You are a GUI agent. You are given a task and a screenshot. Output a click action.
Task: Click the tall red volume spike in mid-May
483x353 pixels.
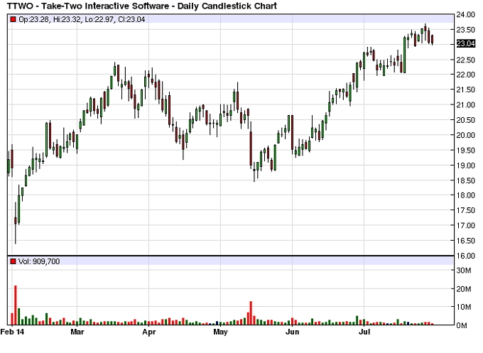click(251, 313)
